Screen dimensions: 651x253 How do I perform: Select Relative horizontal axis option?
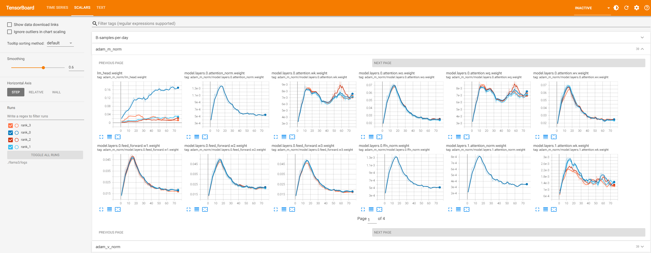coord(36,92)
